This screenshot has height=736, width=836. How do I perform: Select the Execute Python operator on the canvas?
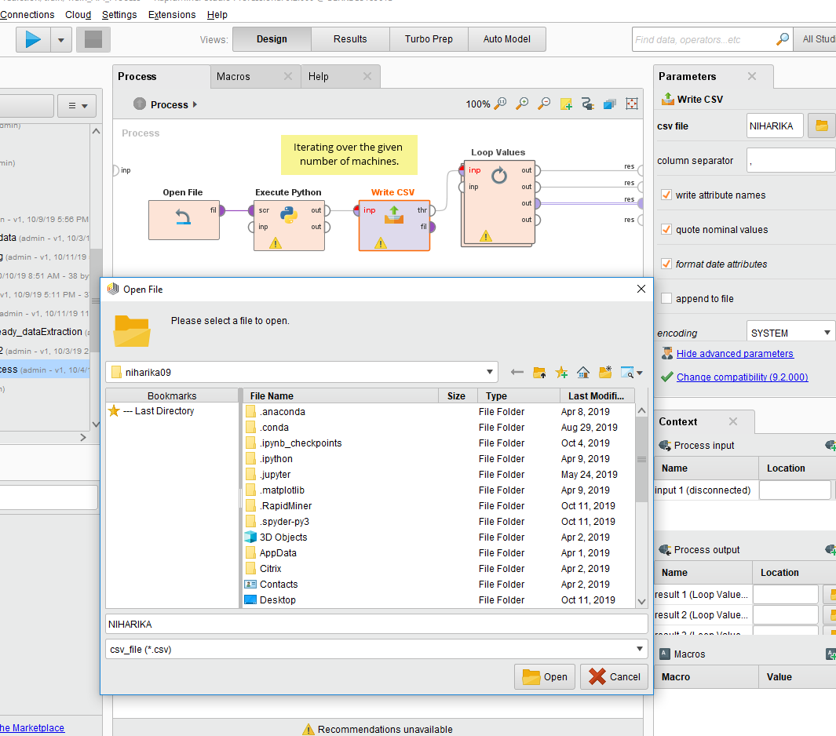289,225
